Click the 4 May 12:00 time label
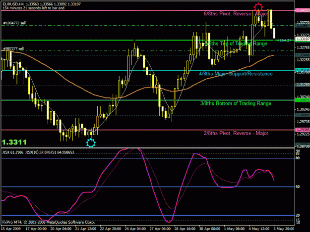Viewport: 310px width, 232px height. pos(259,229)
